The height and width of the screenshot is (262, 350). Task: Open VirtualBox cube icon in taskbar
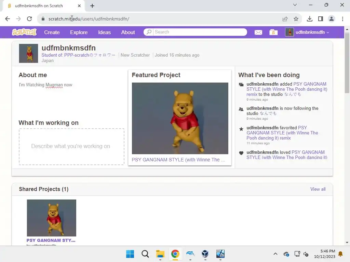pos(205,254)
